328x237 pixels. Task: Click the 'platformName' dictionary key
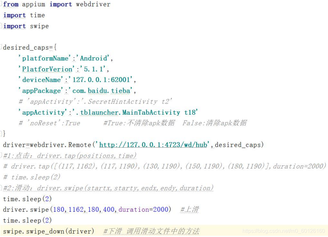[x=44, y=58]
